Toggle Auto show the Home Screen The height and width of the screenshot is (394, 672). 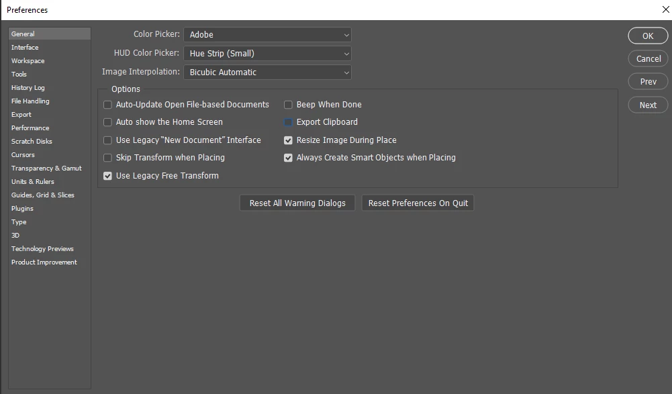click(x=107, y=122)
